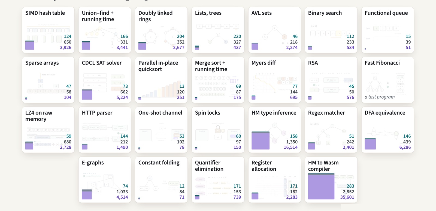
Task: Select the Register allocation card
Action: click(274, 180)
